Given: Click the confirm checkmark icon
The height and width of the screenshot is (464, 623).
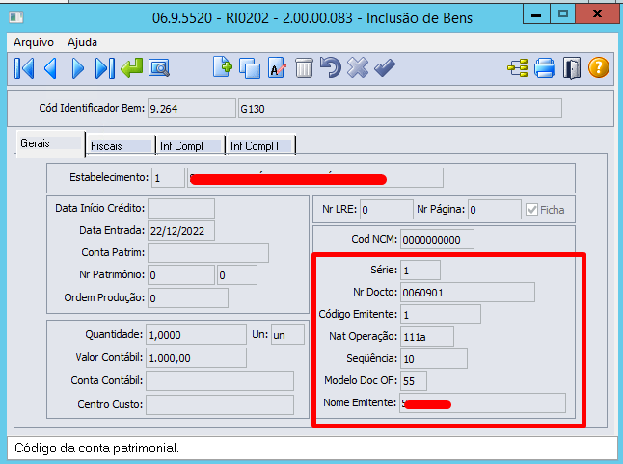Looking at the screenshot, I should tap(385, 68).
